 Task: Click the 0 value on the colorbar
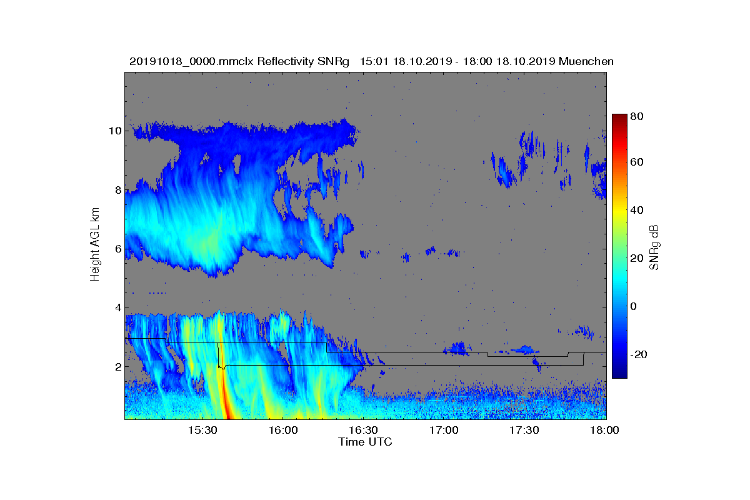[x=635, y=306]
